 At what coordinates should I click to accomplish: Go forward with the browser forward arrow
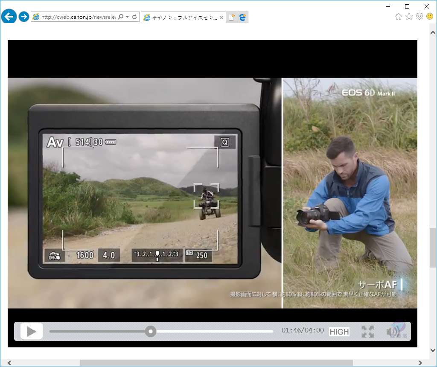click(x=24, y=17)
